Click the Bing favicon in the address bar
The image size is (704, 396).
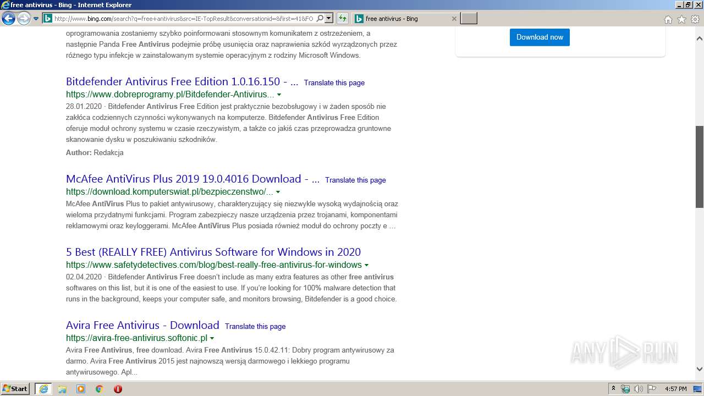click(48, 19)
